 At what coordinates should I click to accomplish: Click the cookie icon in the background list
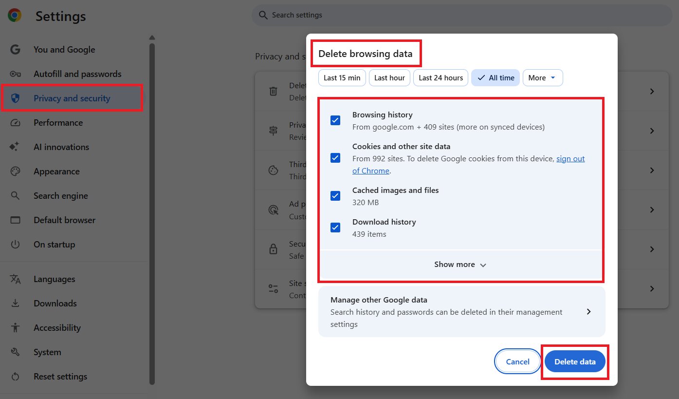point(274,171)
